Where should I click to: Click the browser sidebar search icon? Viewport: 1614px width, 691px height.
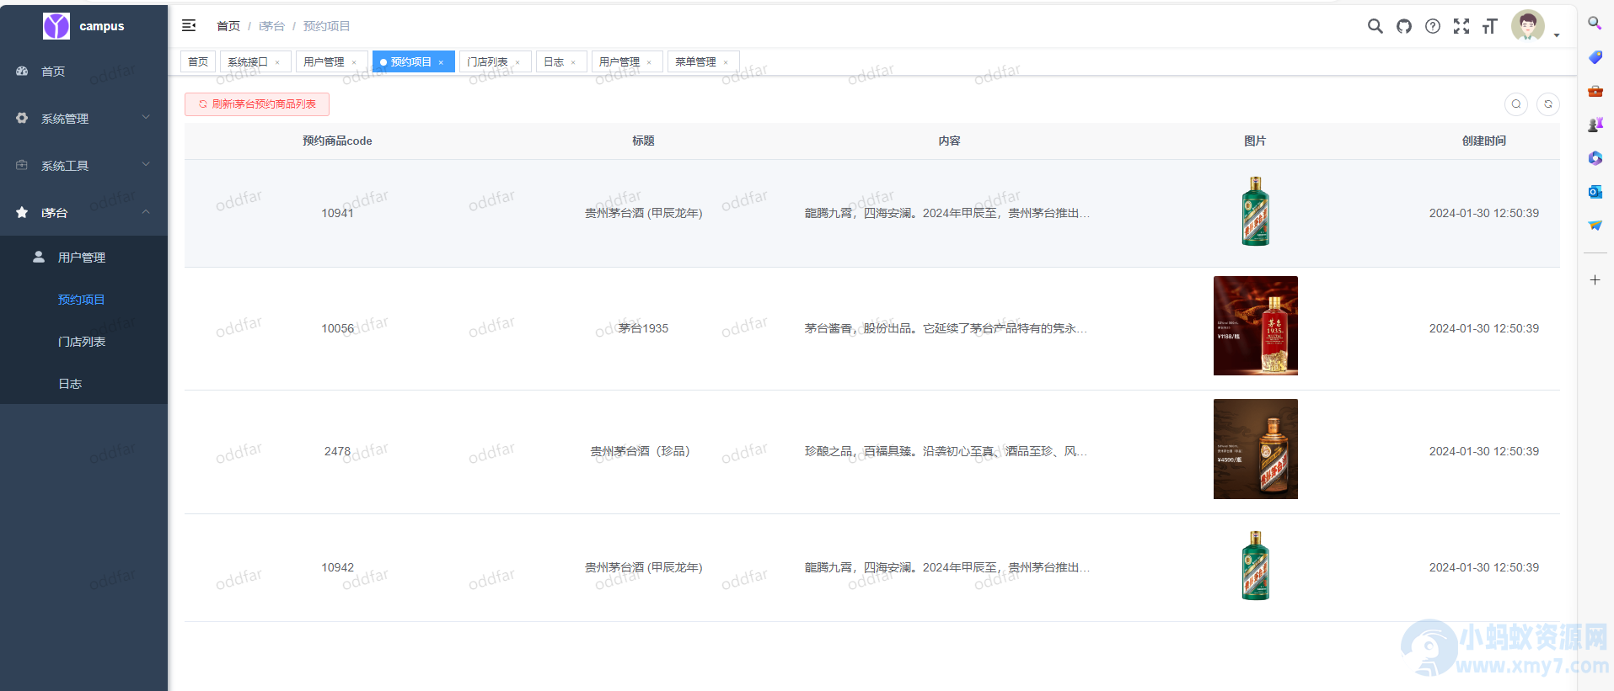(1595, 24)
